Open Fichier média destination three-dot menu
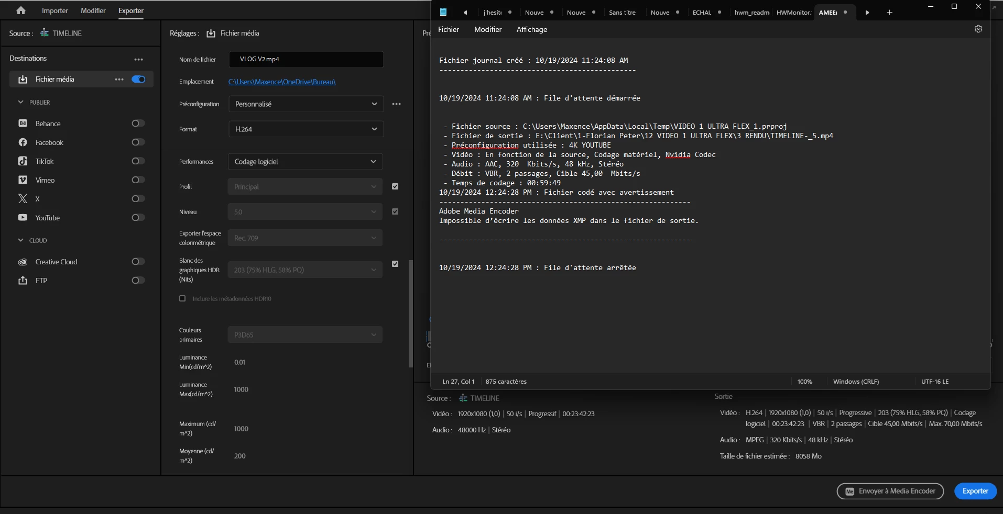The image size is (1003, 514). pos(119,79)
